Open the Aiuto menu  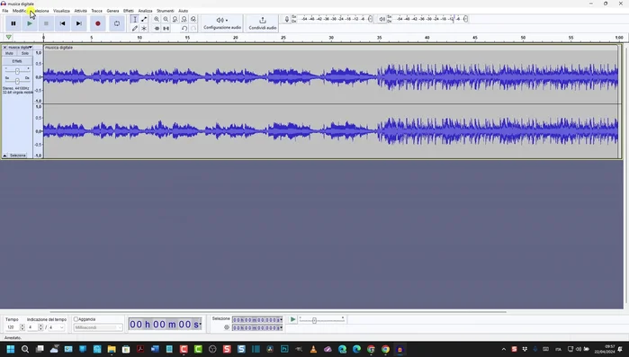tap(183, 11)
